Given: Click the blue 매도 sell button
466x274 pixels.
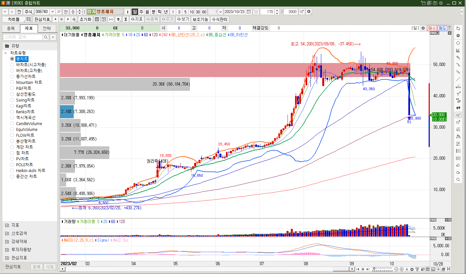Looking at the screenshot, I should point(442,28).
